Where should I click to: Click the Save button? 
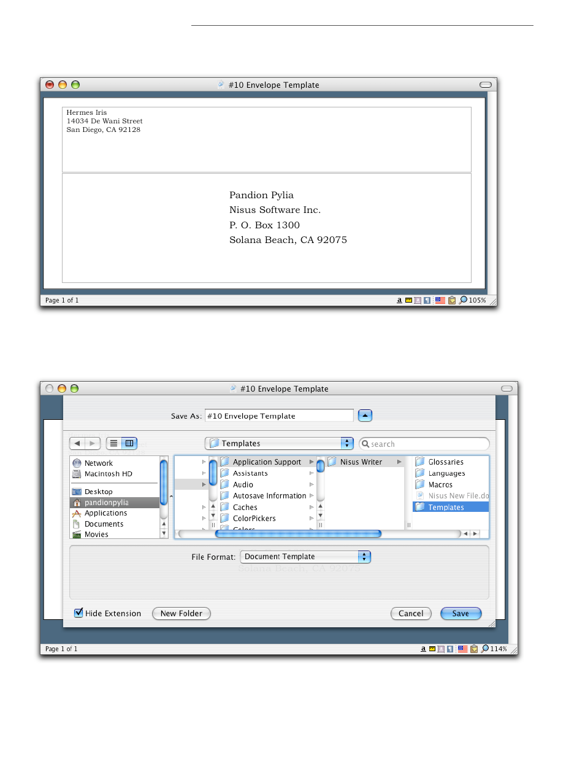[x=461, y=613]
